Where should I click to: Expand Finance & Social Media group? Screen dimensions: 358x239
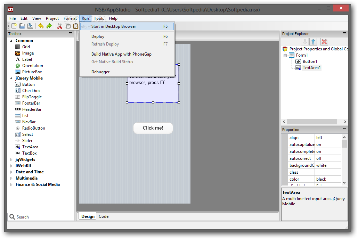11,184
